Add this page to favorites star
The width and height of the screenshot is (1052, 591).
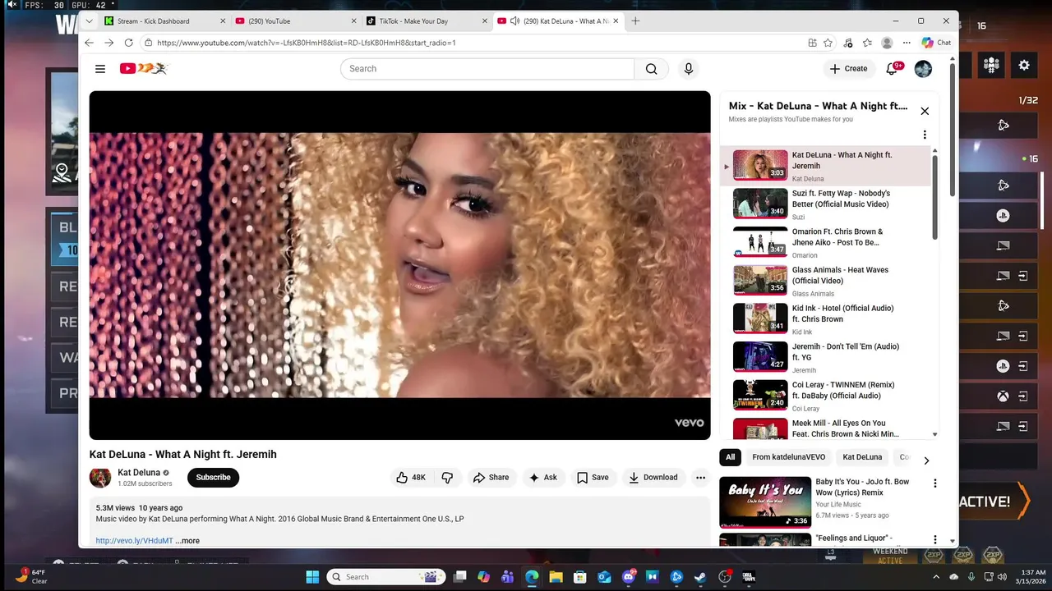(828, 43)
